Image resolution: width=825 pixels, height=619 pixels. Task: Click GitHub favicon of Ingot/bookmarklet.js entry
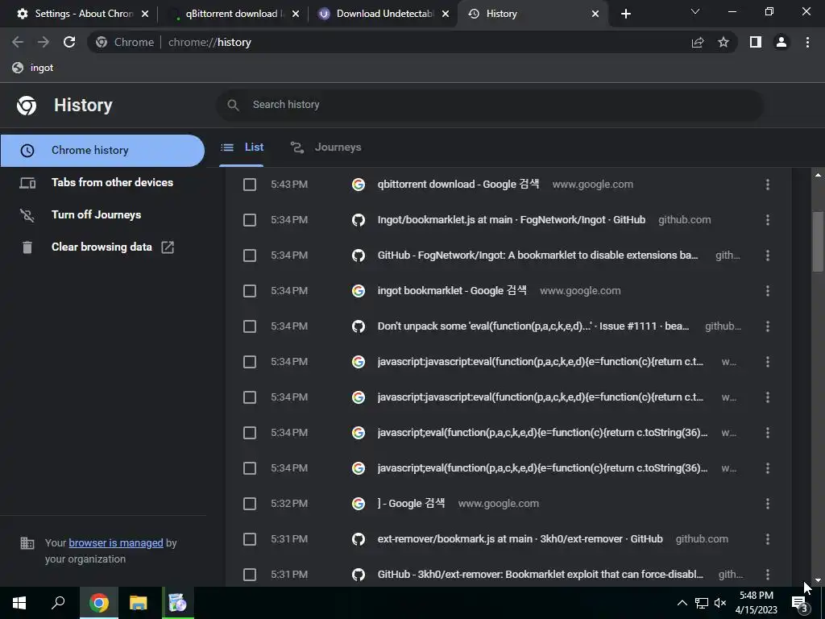click(359, 220)
